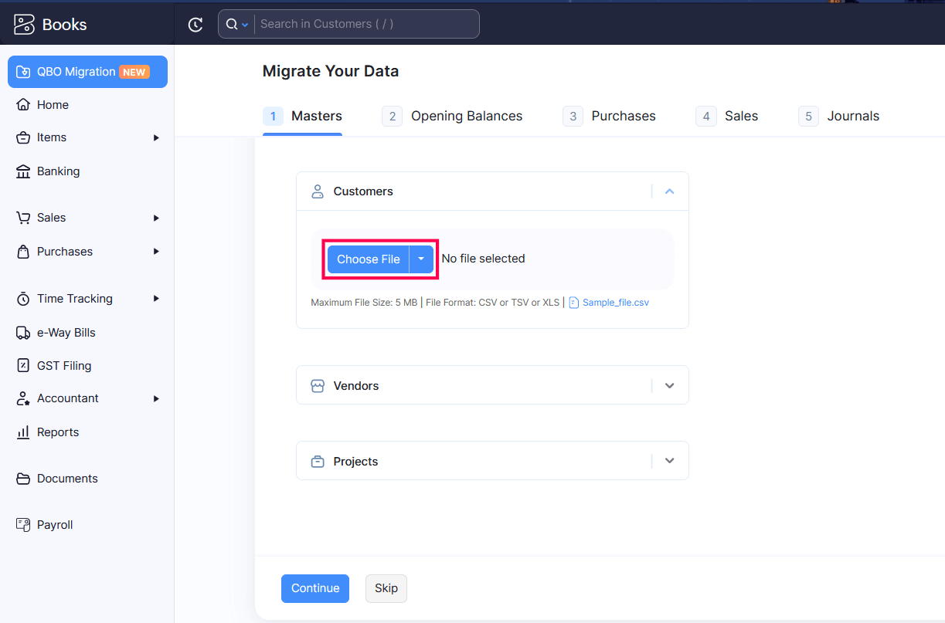Click the Payroll icon in sidebar

click(23, 525)
